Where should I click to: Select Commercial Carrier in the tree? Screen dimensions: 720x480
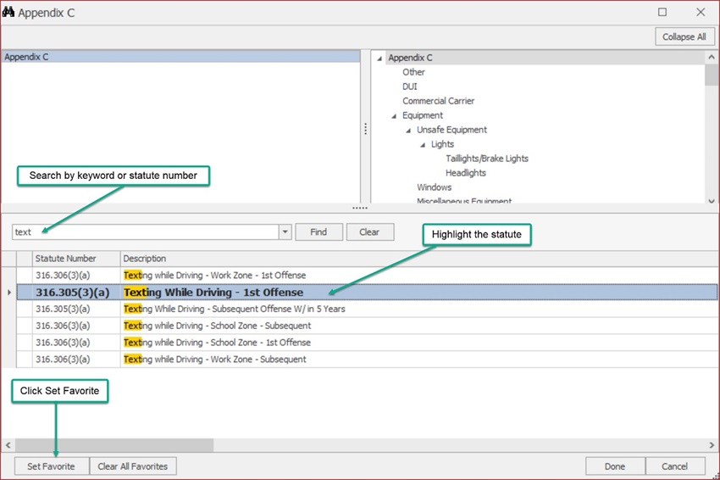[438, 101]
